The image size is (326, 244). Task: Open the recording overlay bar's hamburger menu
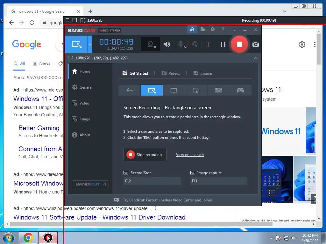click(x=67, y=20)
